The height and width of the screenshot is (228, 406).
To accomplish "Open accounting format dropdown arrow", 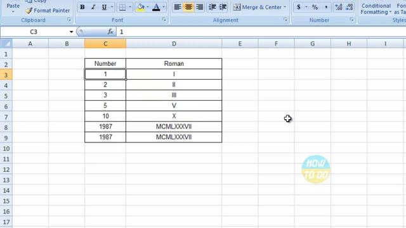I will 306,7.
